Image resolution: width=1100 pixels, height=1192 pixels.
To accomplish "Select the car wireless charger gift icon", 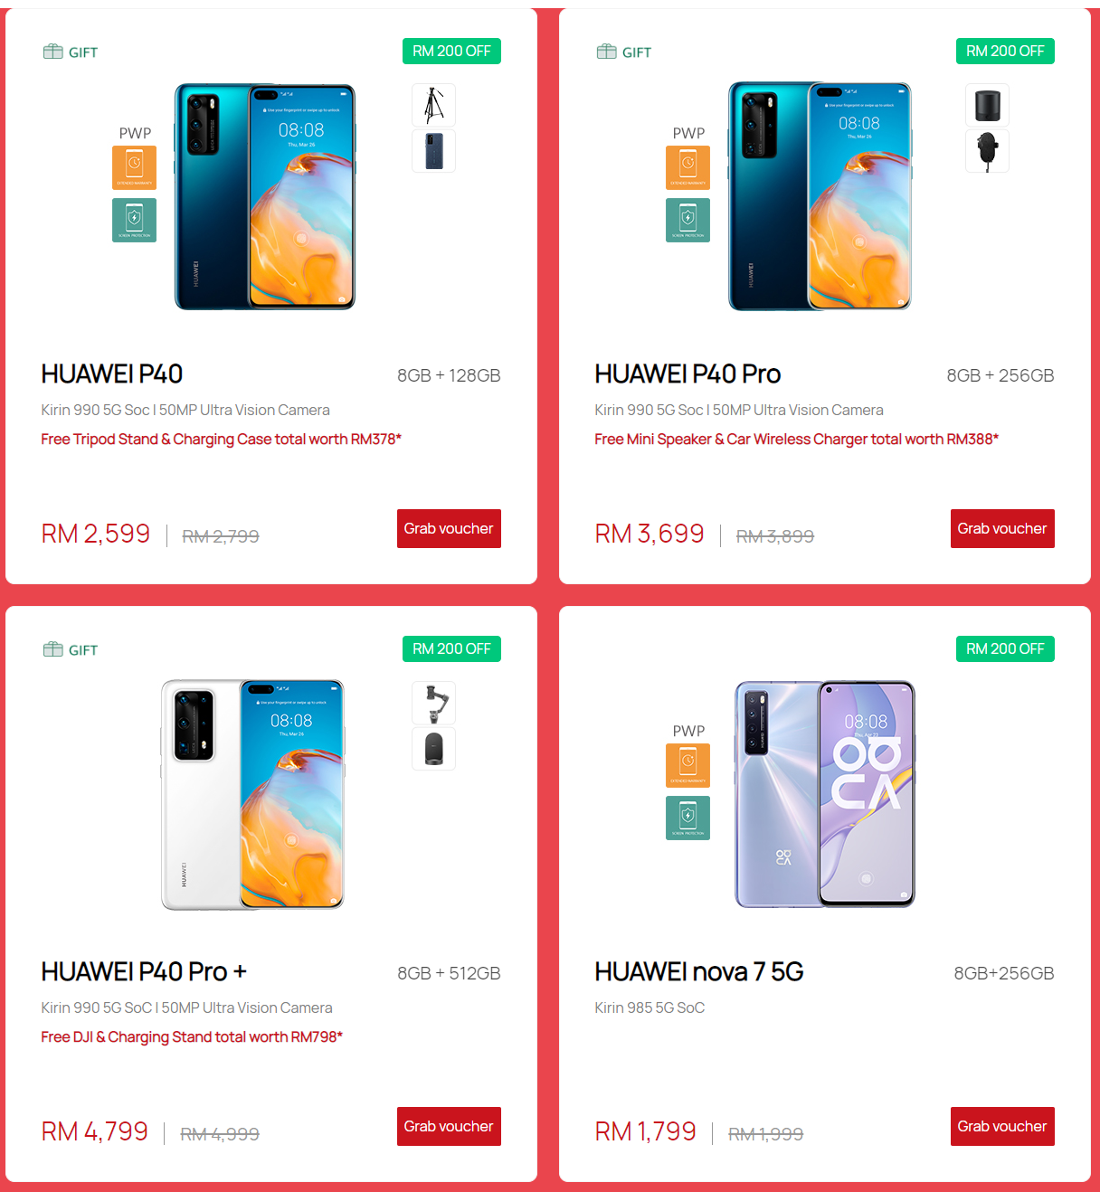I will coord(987,151).
